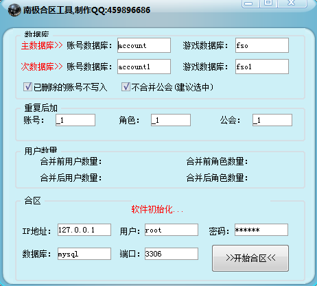This screenshot has width=317, height=286.
Task: Toggle 已删除的账号不写入 checkbox
Action: coord(27,87)
